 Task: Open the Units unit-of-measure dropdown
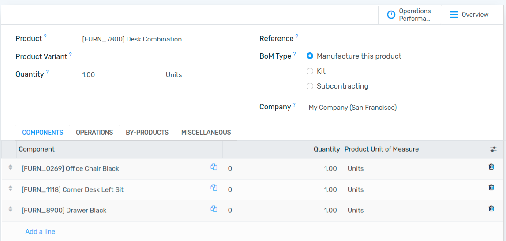[205, 75]
